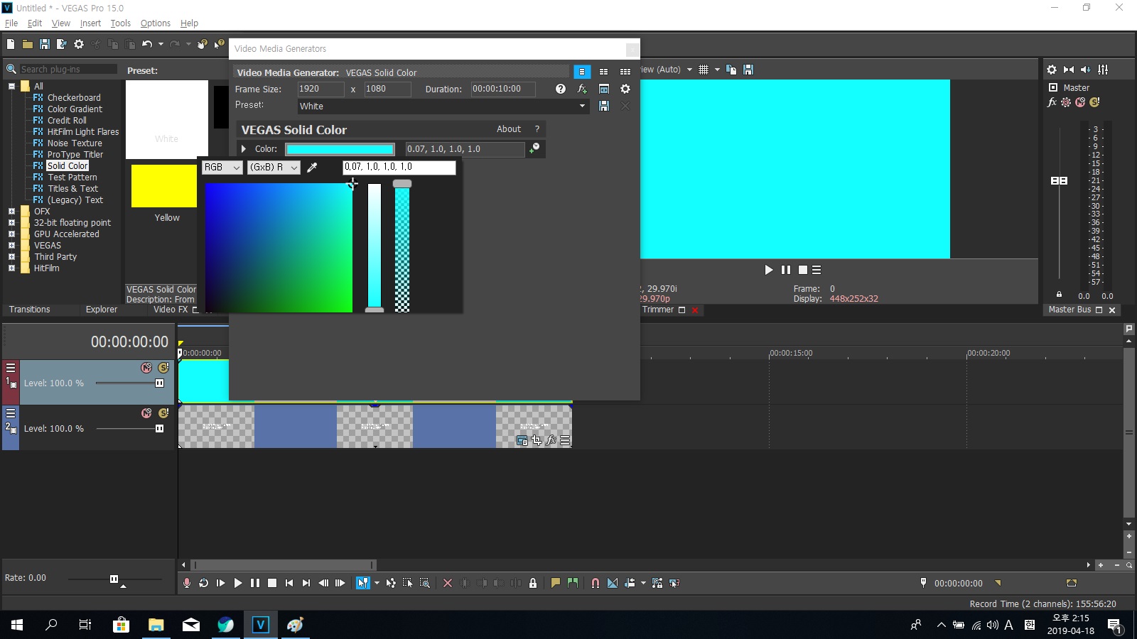This screenshot has width=1137, height=639.
Task: Switch to the Explorer tab
Action: tap(102, 310)
